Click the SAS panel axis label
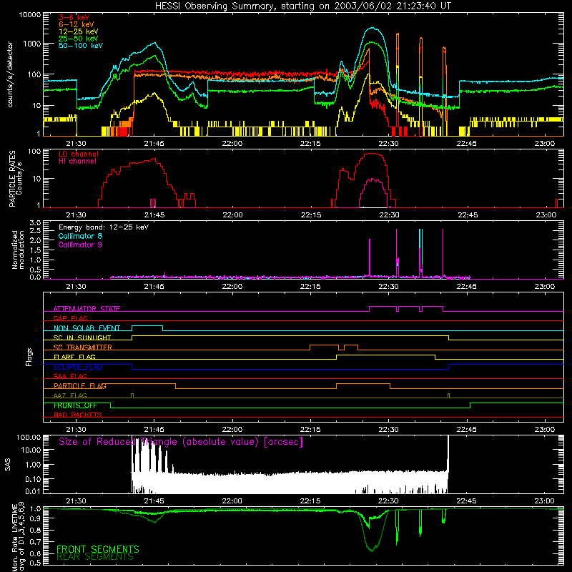Screen dimensions: 572x572 click(7, 465)
